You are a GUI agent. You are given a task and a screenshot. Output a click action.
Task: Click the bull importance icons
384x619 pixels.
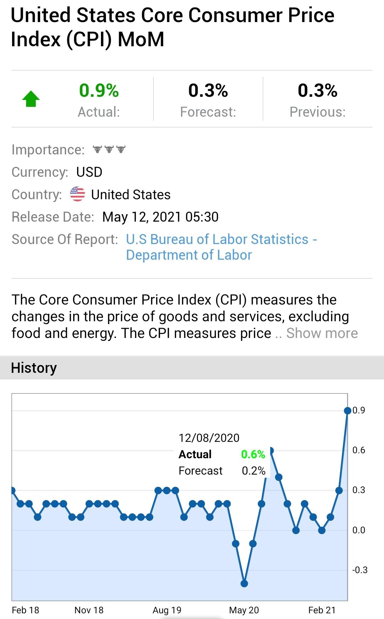[109, 149]
